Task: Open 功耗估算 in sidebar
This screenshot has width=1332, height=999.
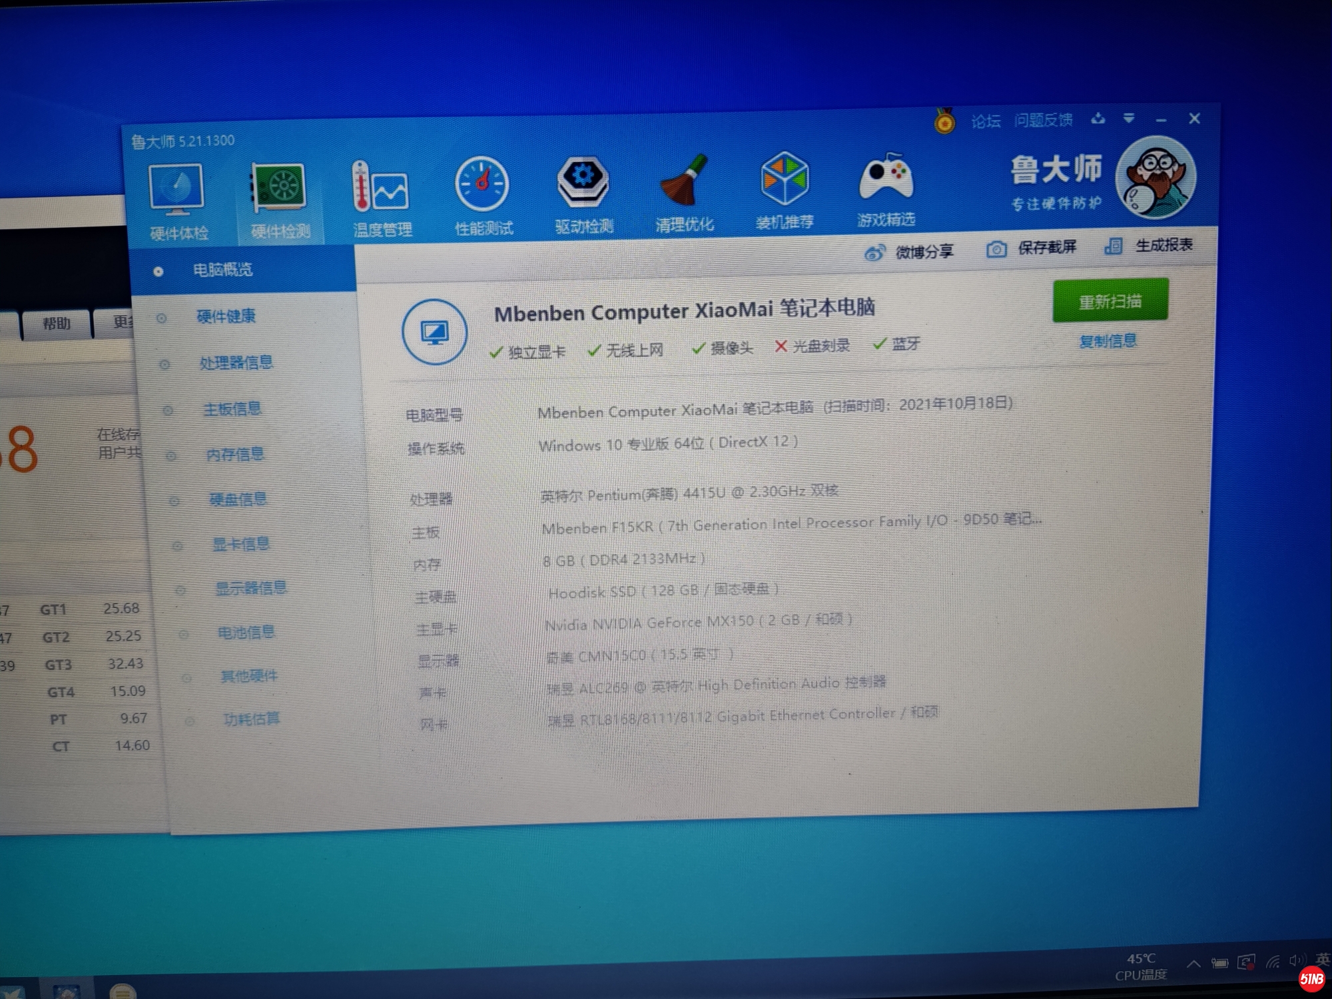Action: coord(251,719)
